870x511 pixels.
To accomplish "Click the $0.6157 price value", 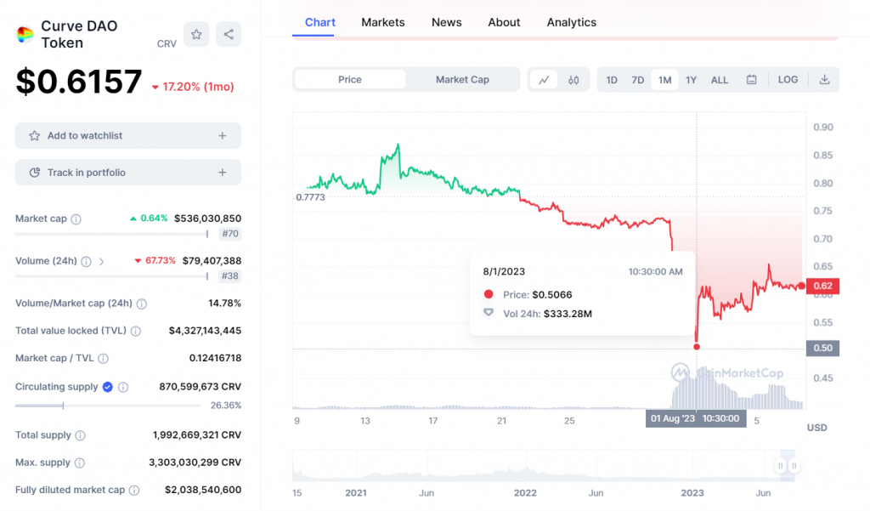I will point(79,82).
